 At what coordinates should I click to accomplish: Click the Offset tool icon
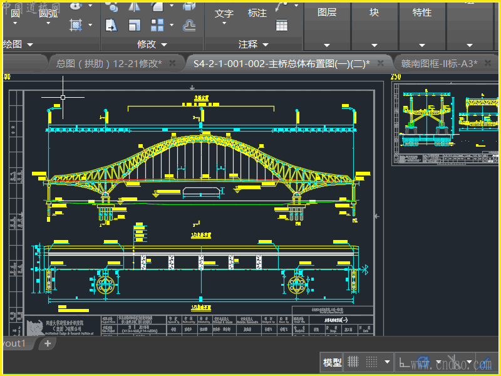[189, 25]
